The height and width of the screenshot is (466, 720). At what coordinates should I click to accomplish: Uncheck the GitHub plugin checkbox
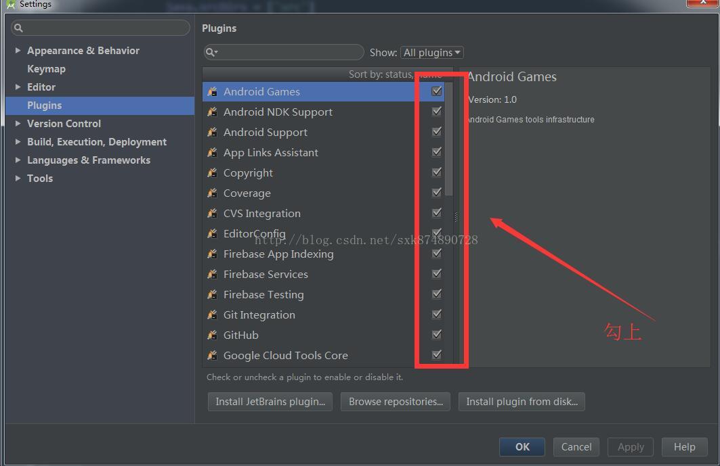[437, 334]
